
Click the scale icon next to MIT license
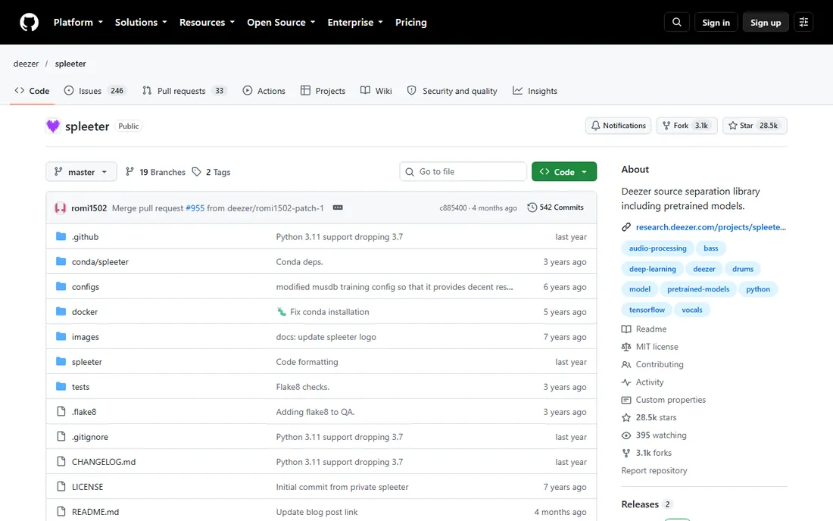point(626,347)
